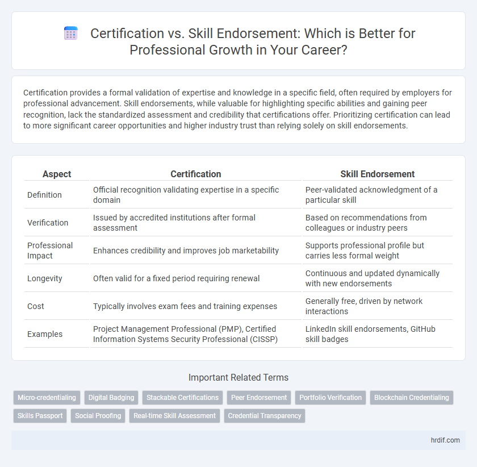
Task: Select 'Enhances credibility and improves job marketability' cell
Action: click(195, 251)
